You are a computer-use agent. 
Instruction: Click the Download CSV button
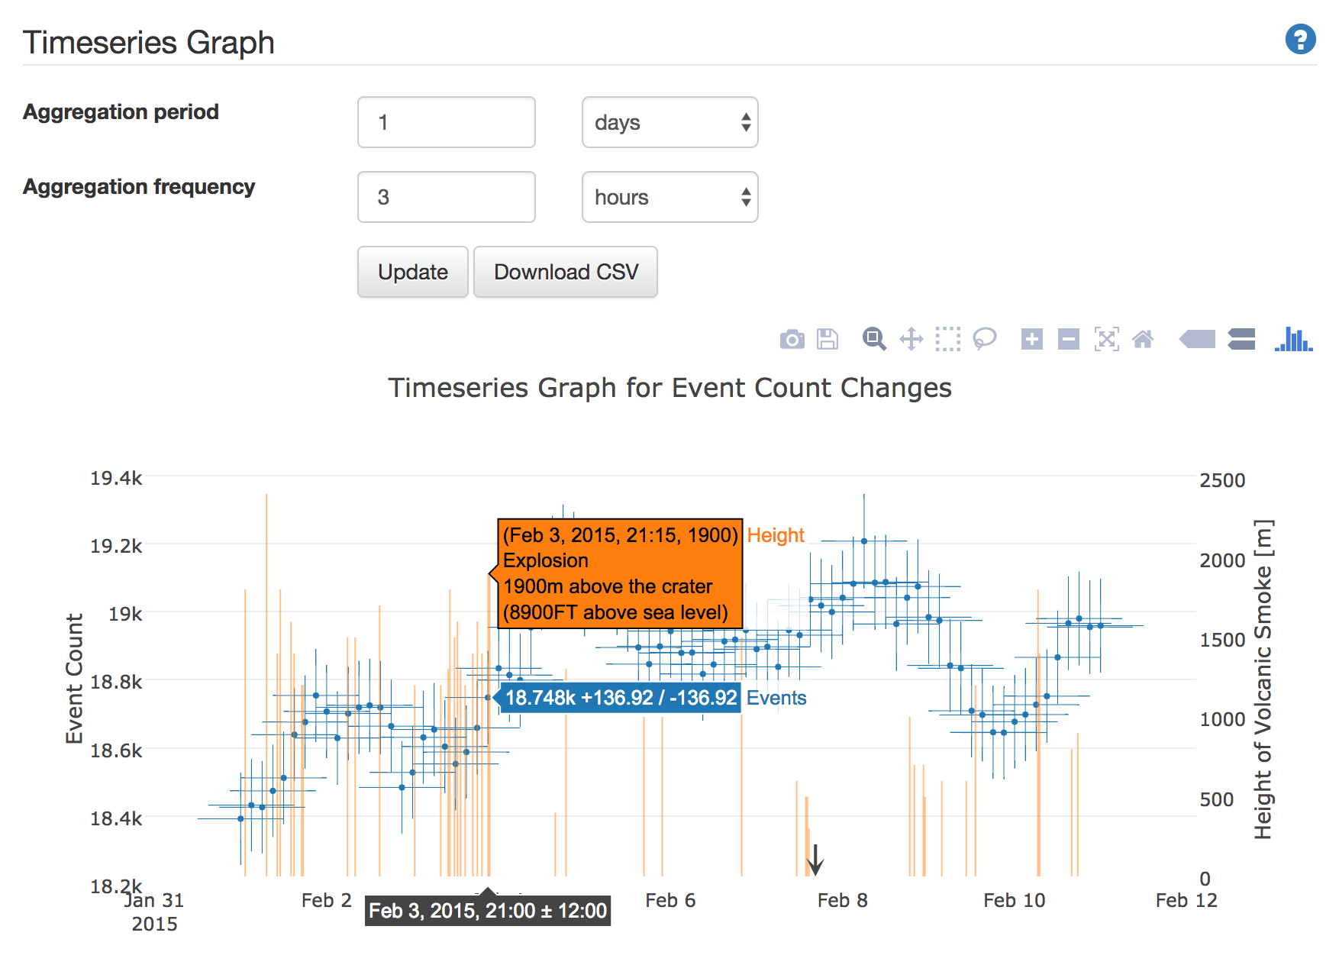566,272
